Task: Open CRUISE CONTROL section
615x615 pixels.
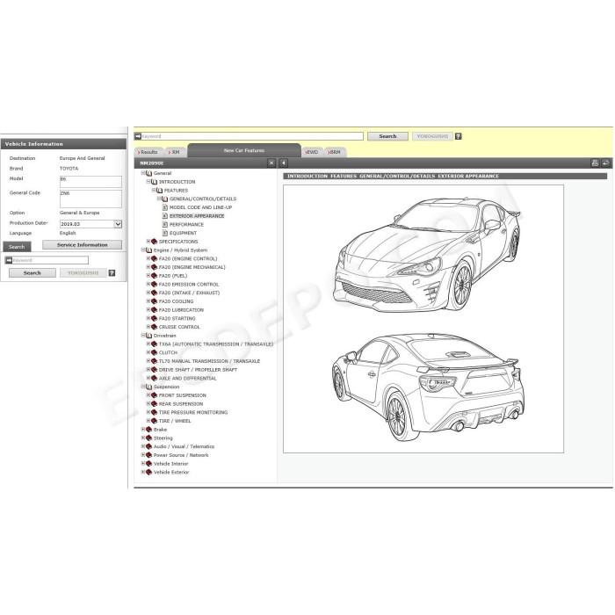Action: pyautogui.click(x=179, y=327)
